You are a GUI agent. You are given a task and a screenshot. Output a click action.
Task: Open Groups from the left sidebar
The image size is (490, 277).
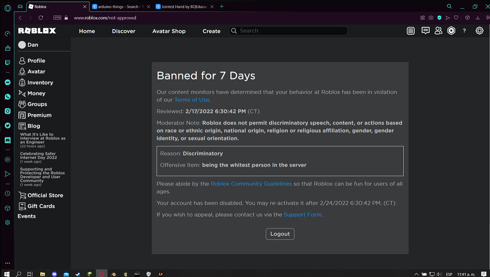point(33,104)
